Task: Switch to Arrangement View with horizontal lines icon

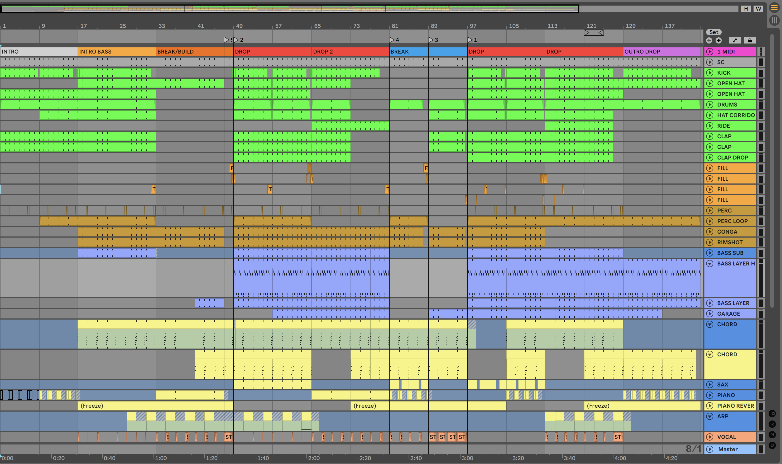Action: (774, 8)
